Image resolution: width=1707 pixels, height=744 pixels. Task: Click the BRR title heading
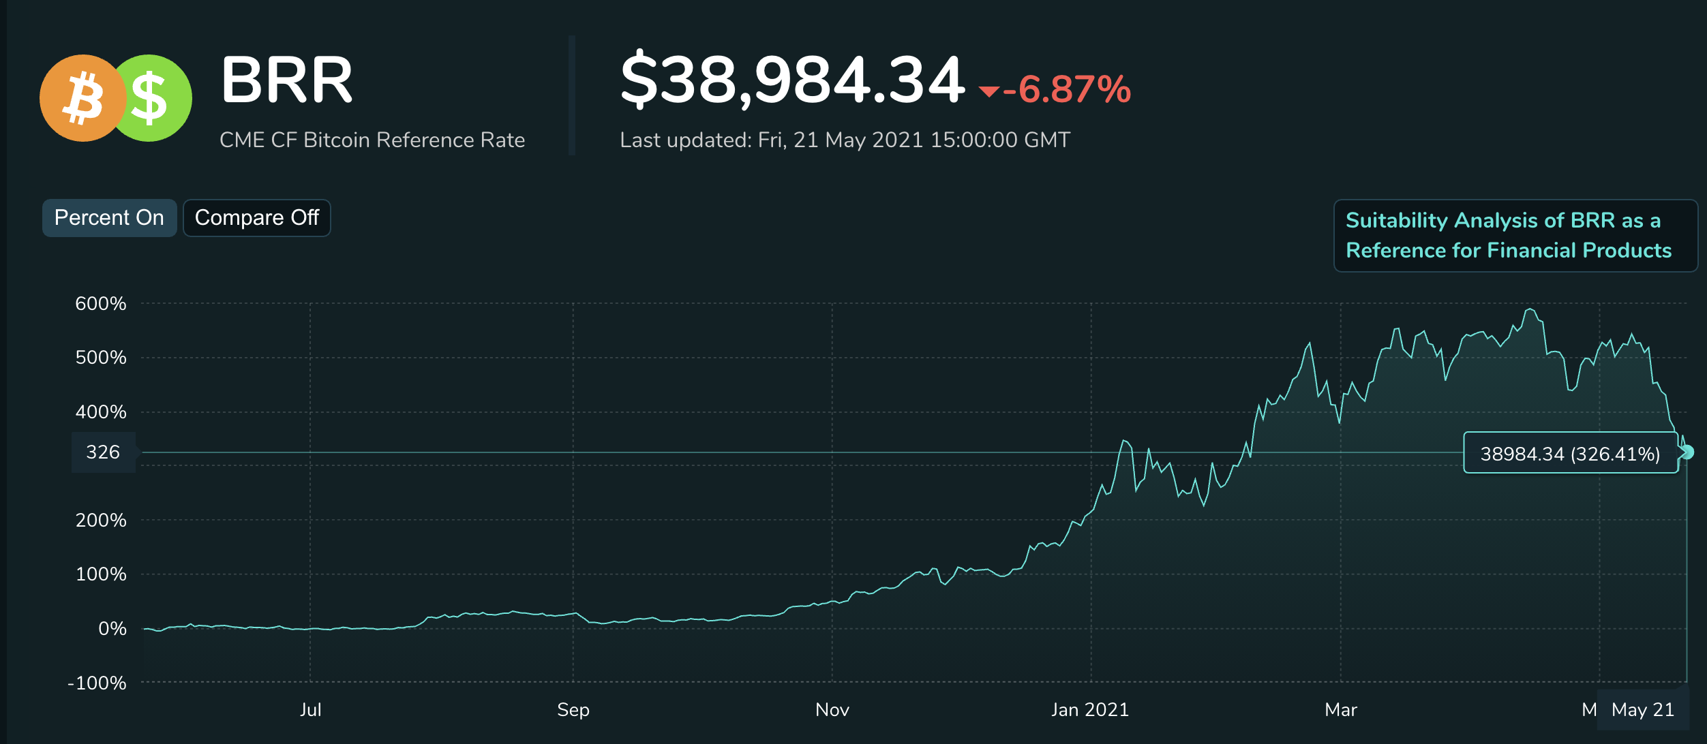pyautogui.click(x=287, y=80)
